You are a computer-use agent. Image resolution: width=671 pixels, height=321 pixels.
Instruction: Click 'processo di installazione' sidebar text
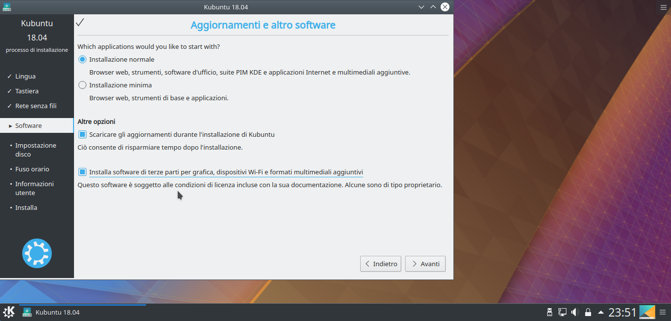37,50
